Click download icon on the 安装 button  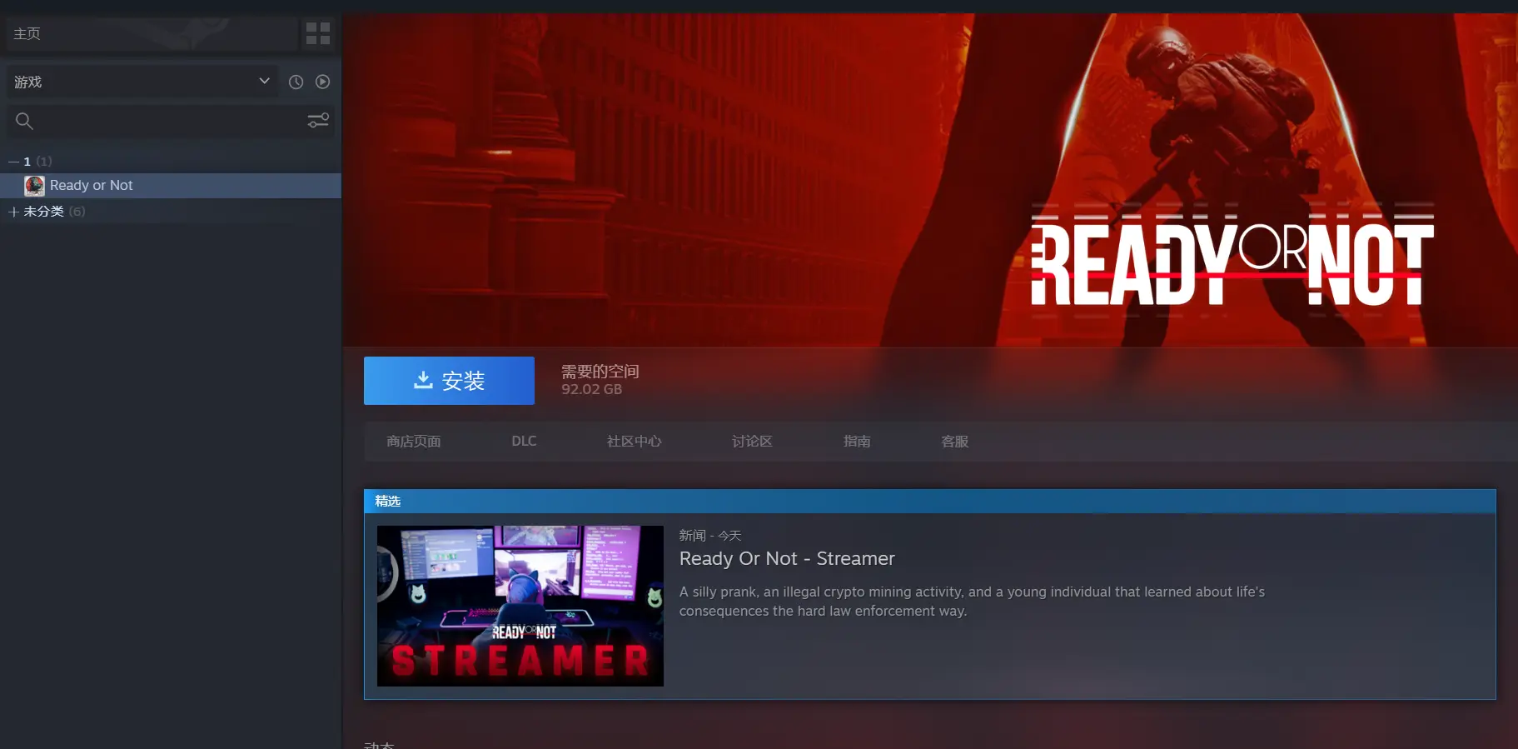[423, 380]
